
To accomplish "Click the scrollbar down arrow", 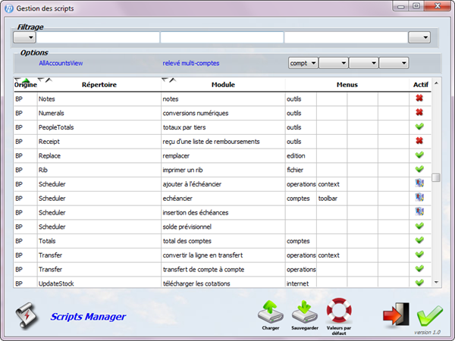I will click(436, 283).
